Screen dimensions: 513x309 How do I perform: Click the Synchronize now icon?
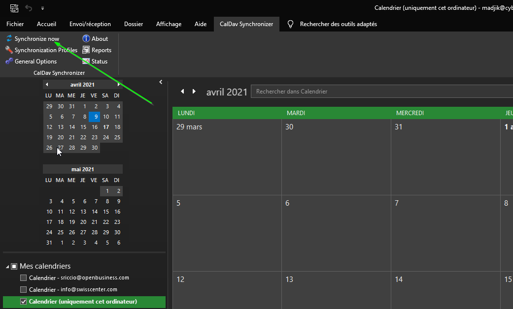[x=9, y=39]
